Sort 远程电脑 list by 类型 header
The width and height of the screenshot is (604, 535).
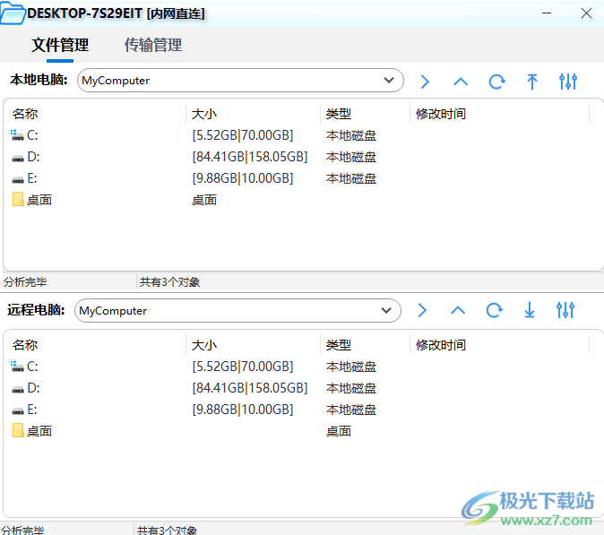[x=339, y=345]
